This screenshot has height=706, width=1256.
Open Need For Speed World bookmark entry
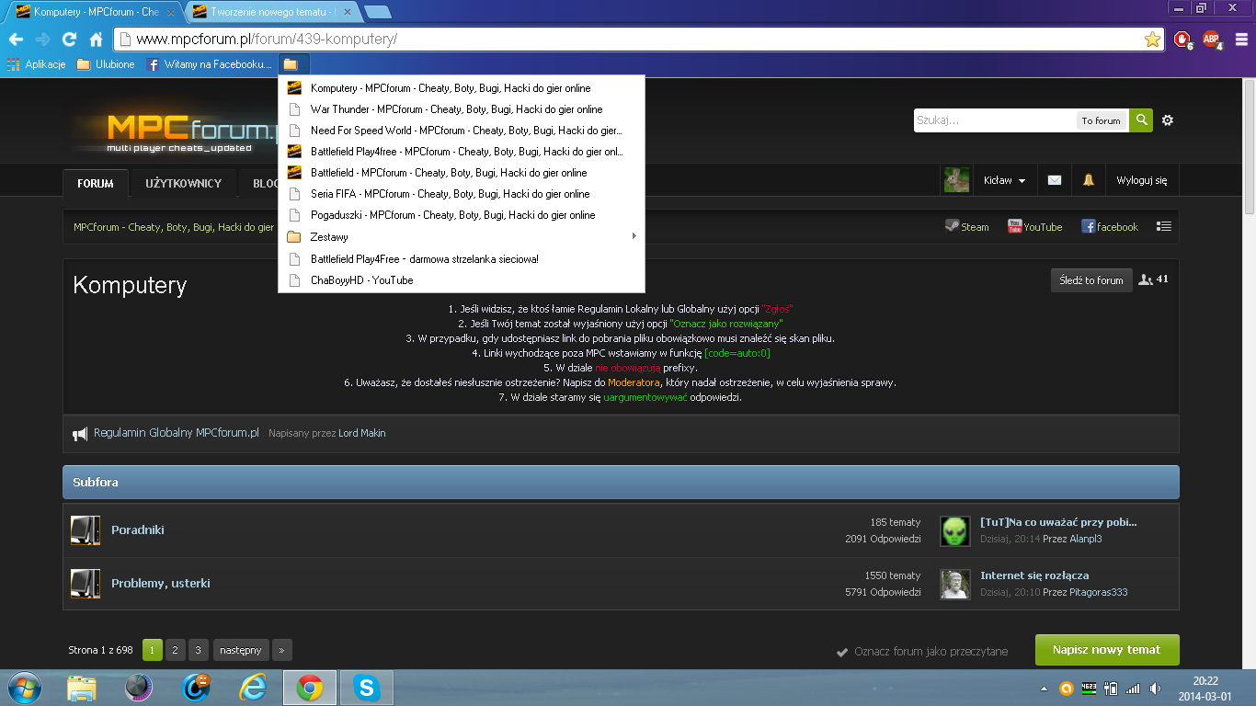point(462,131)
